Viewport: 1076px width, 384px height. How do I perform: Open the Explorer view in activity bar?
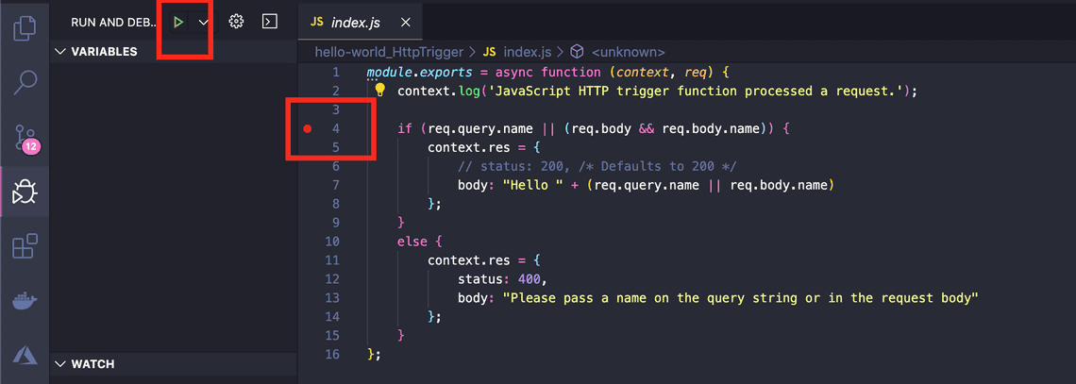(25, 28)
